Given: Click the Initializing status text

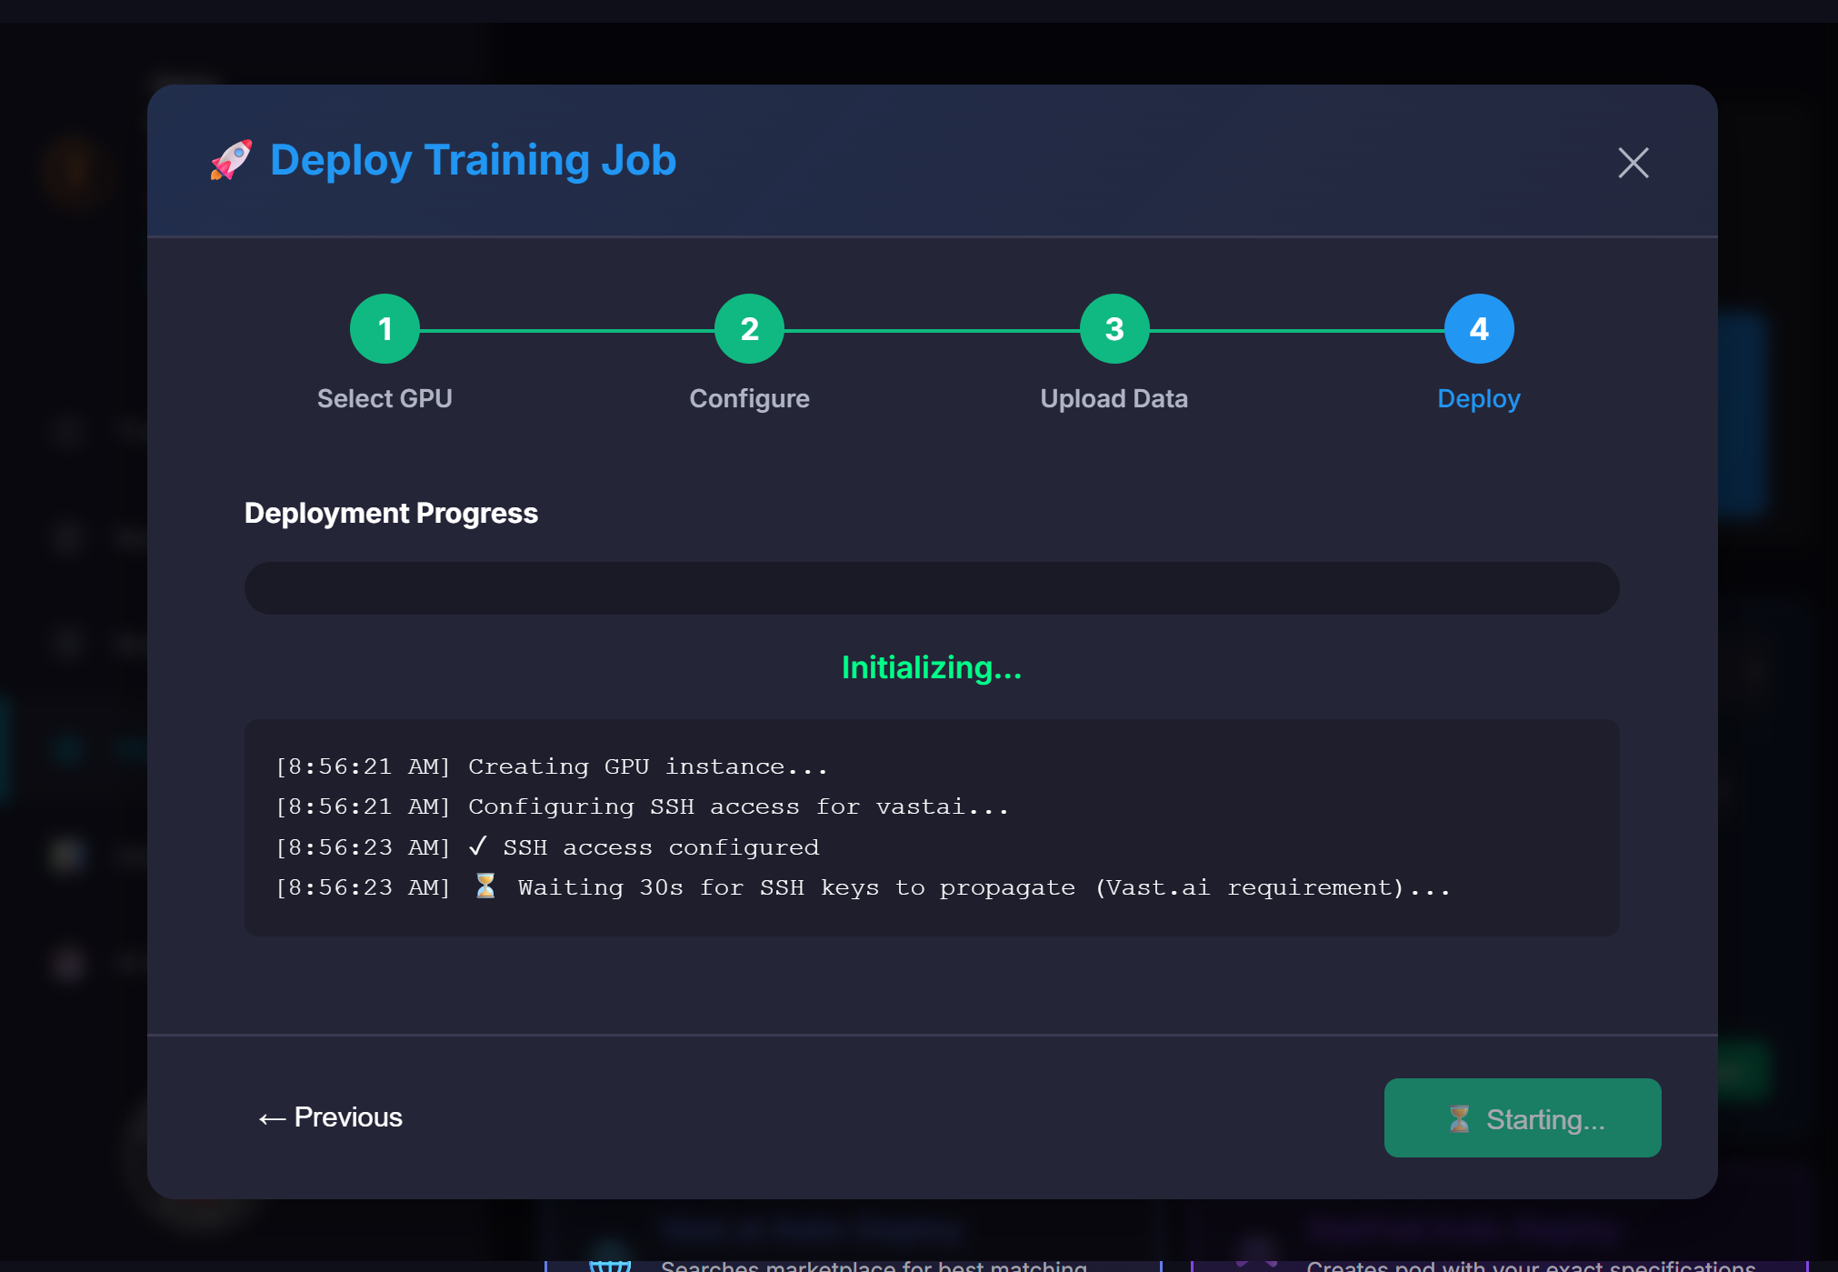Looking at the screenshot, I should 931,668.
